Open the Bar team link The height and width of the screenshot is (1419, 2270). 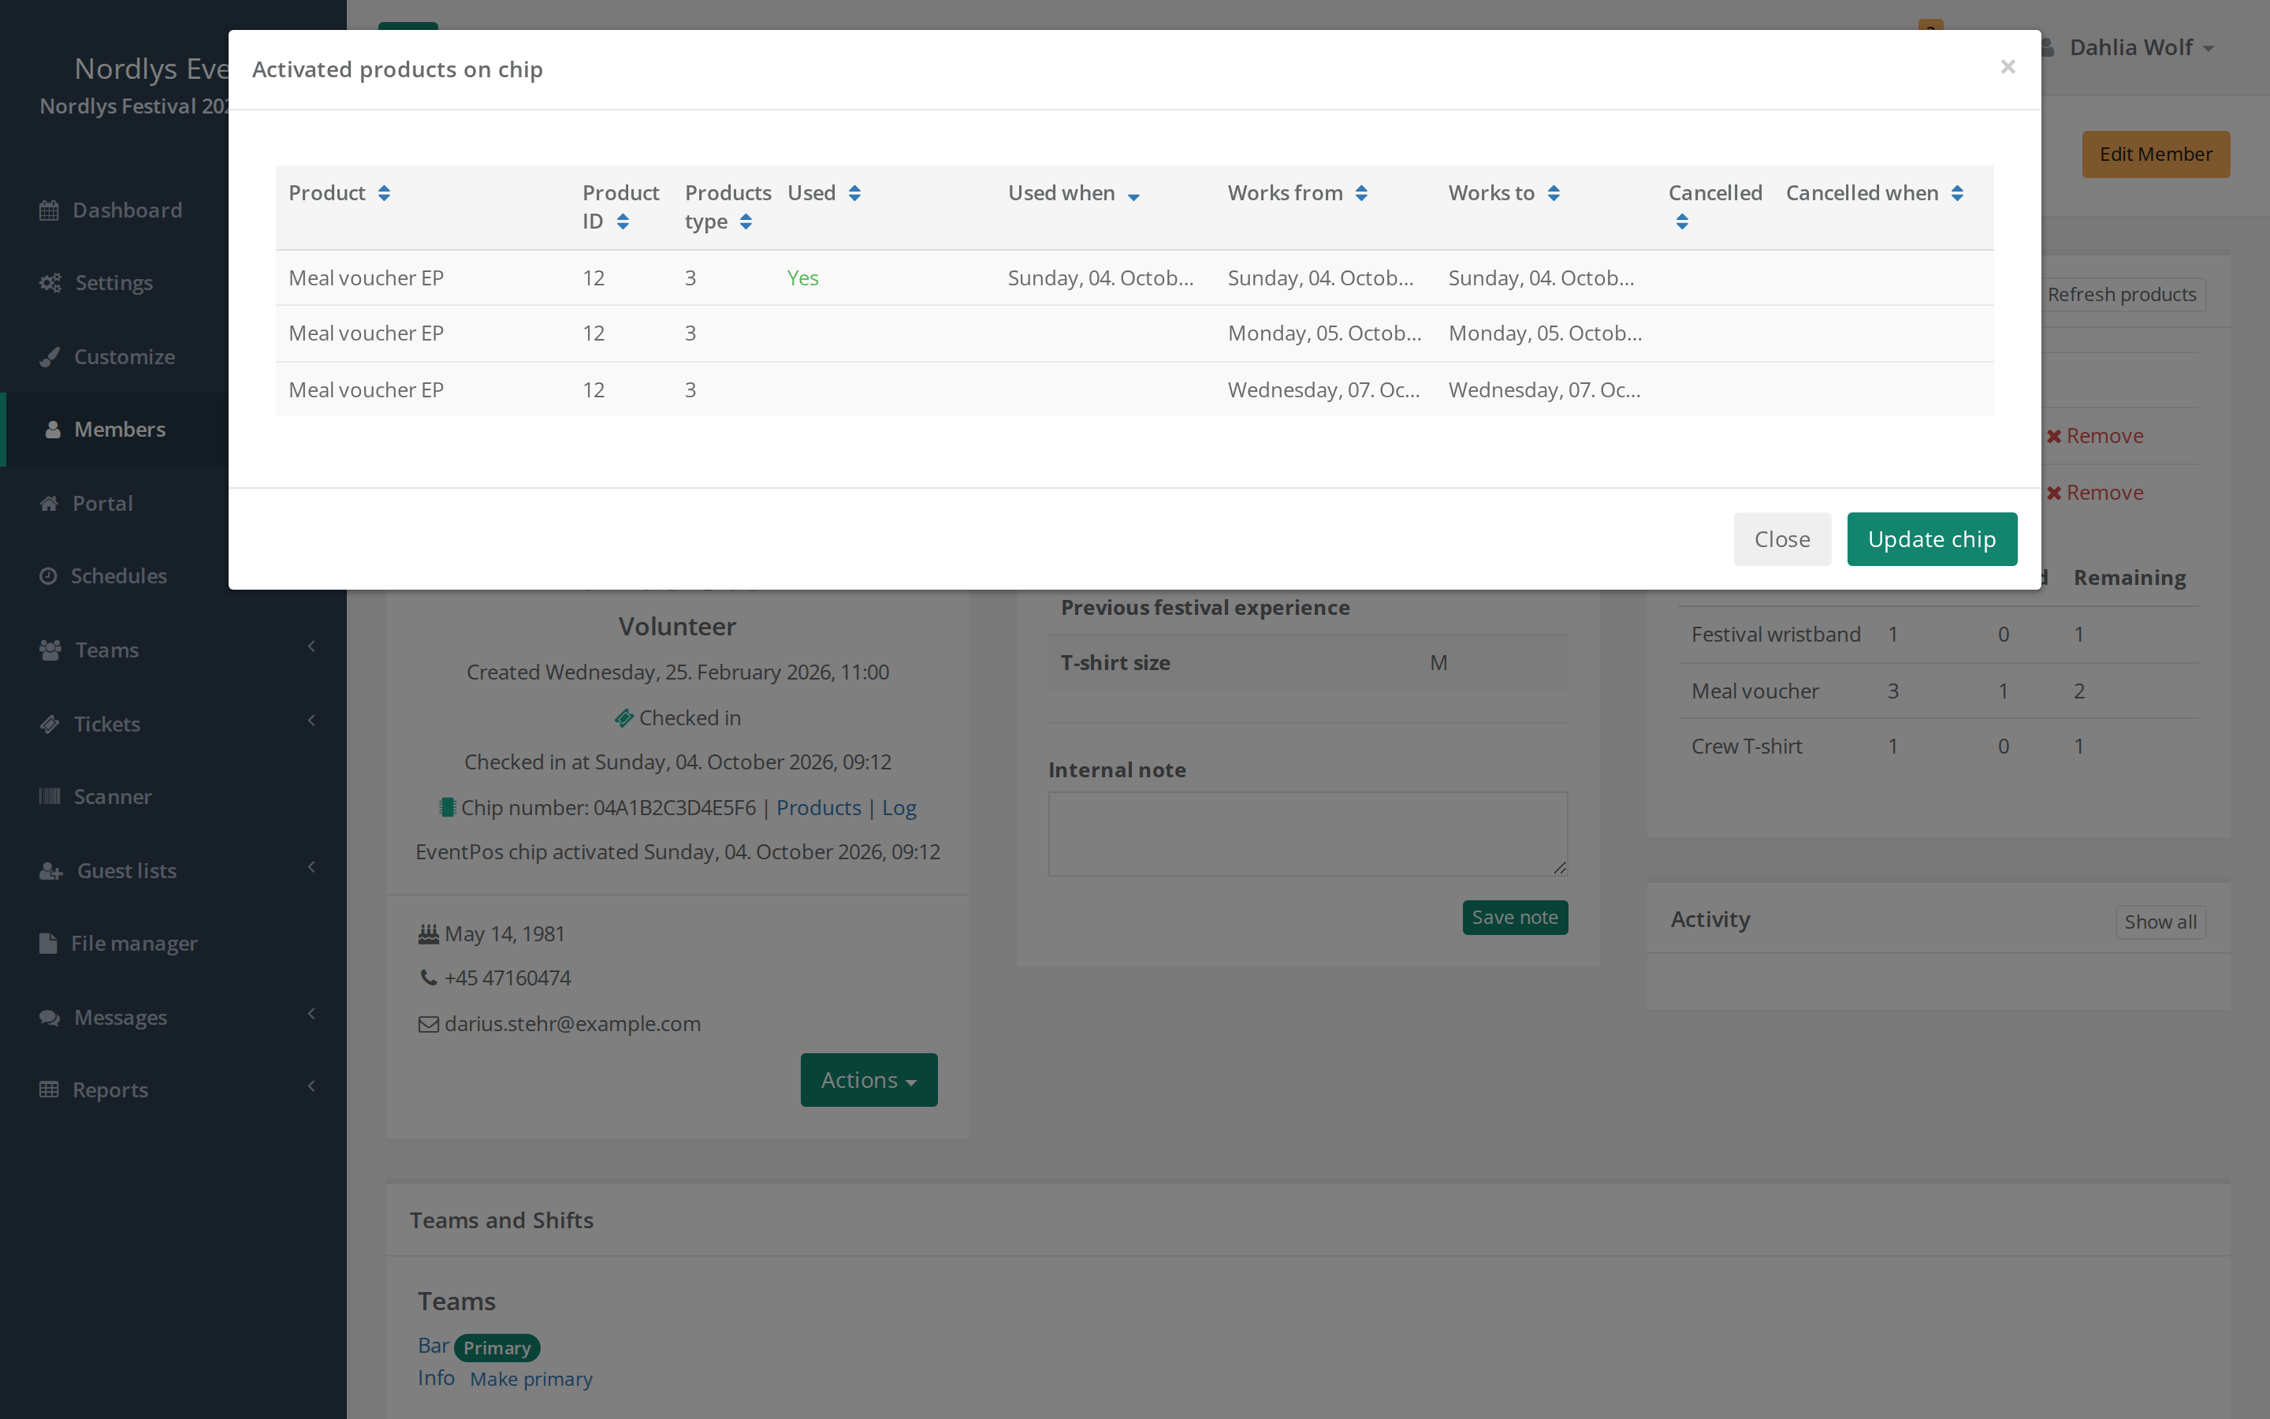[x=433, y=1346]
